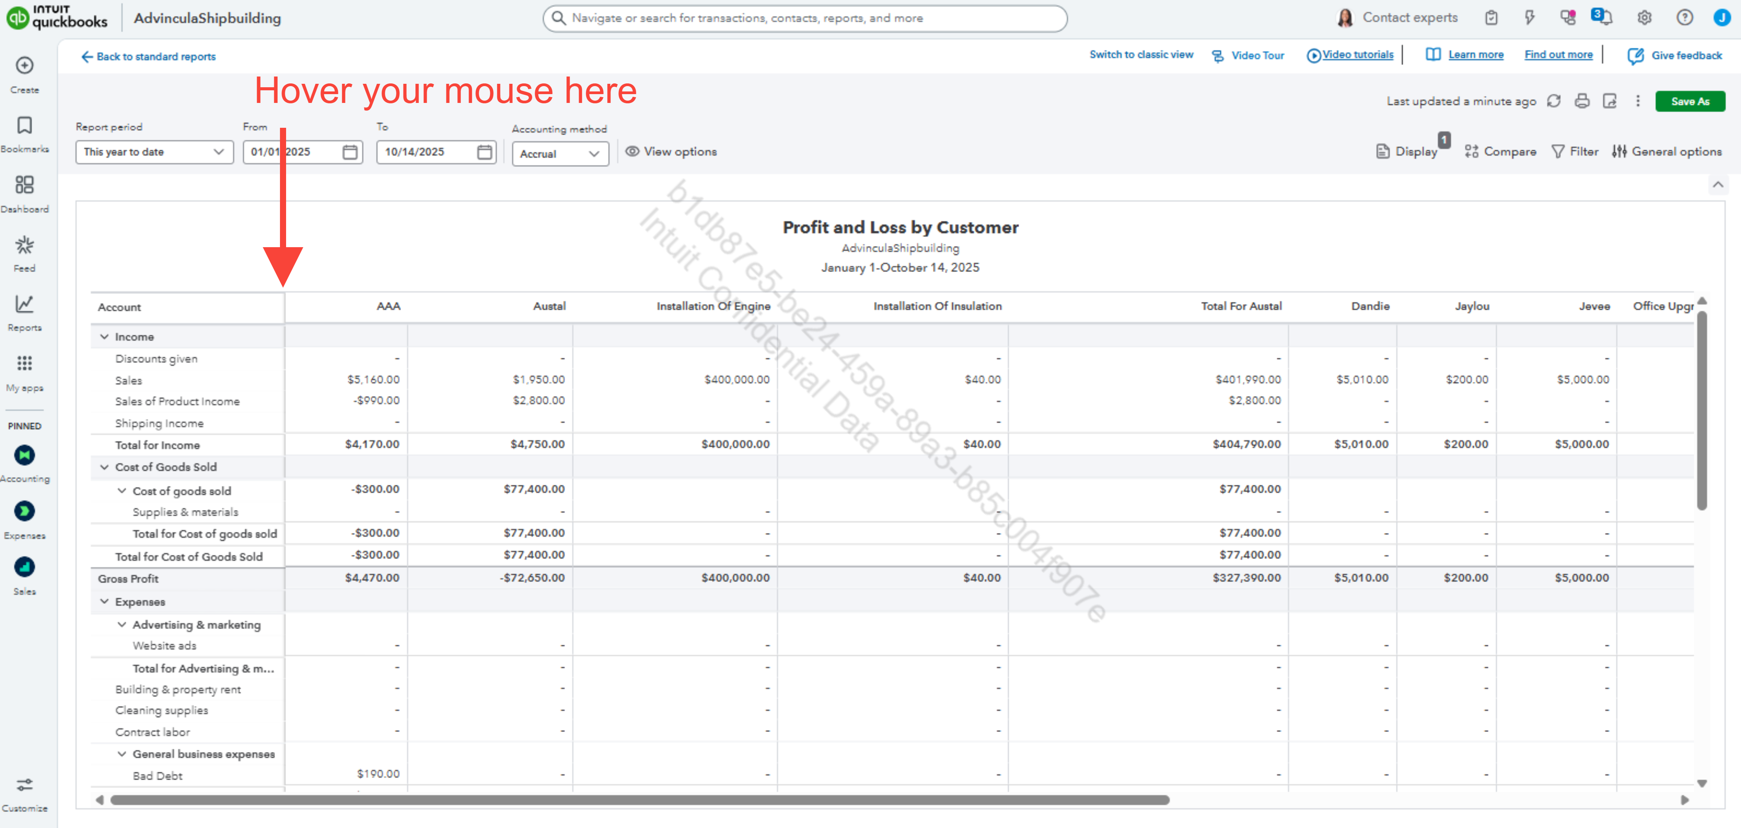Open the Filter menu
The width and height of the screenshot is (1741, 828).
point(1575,152)
